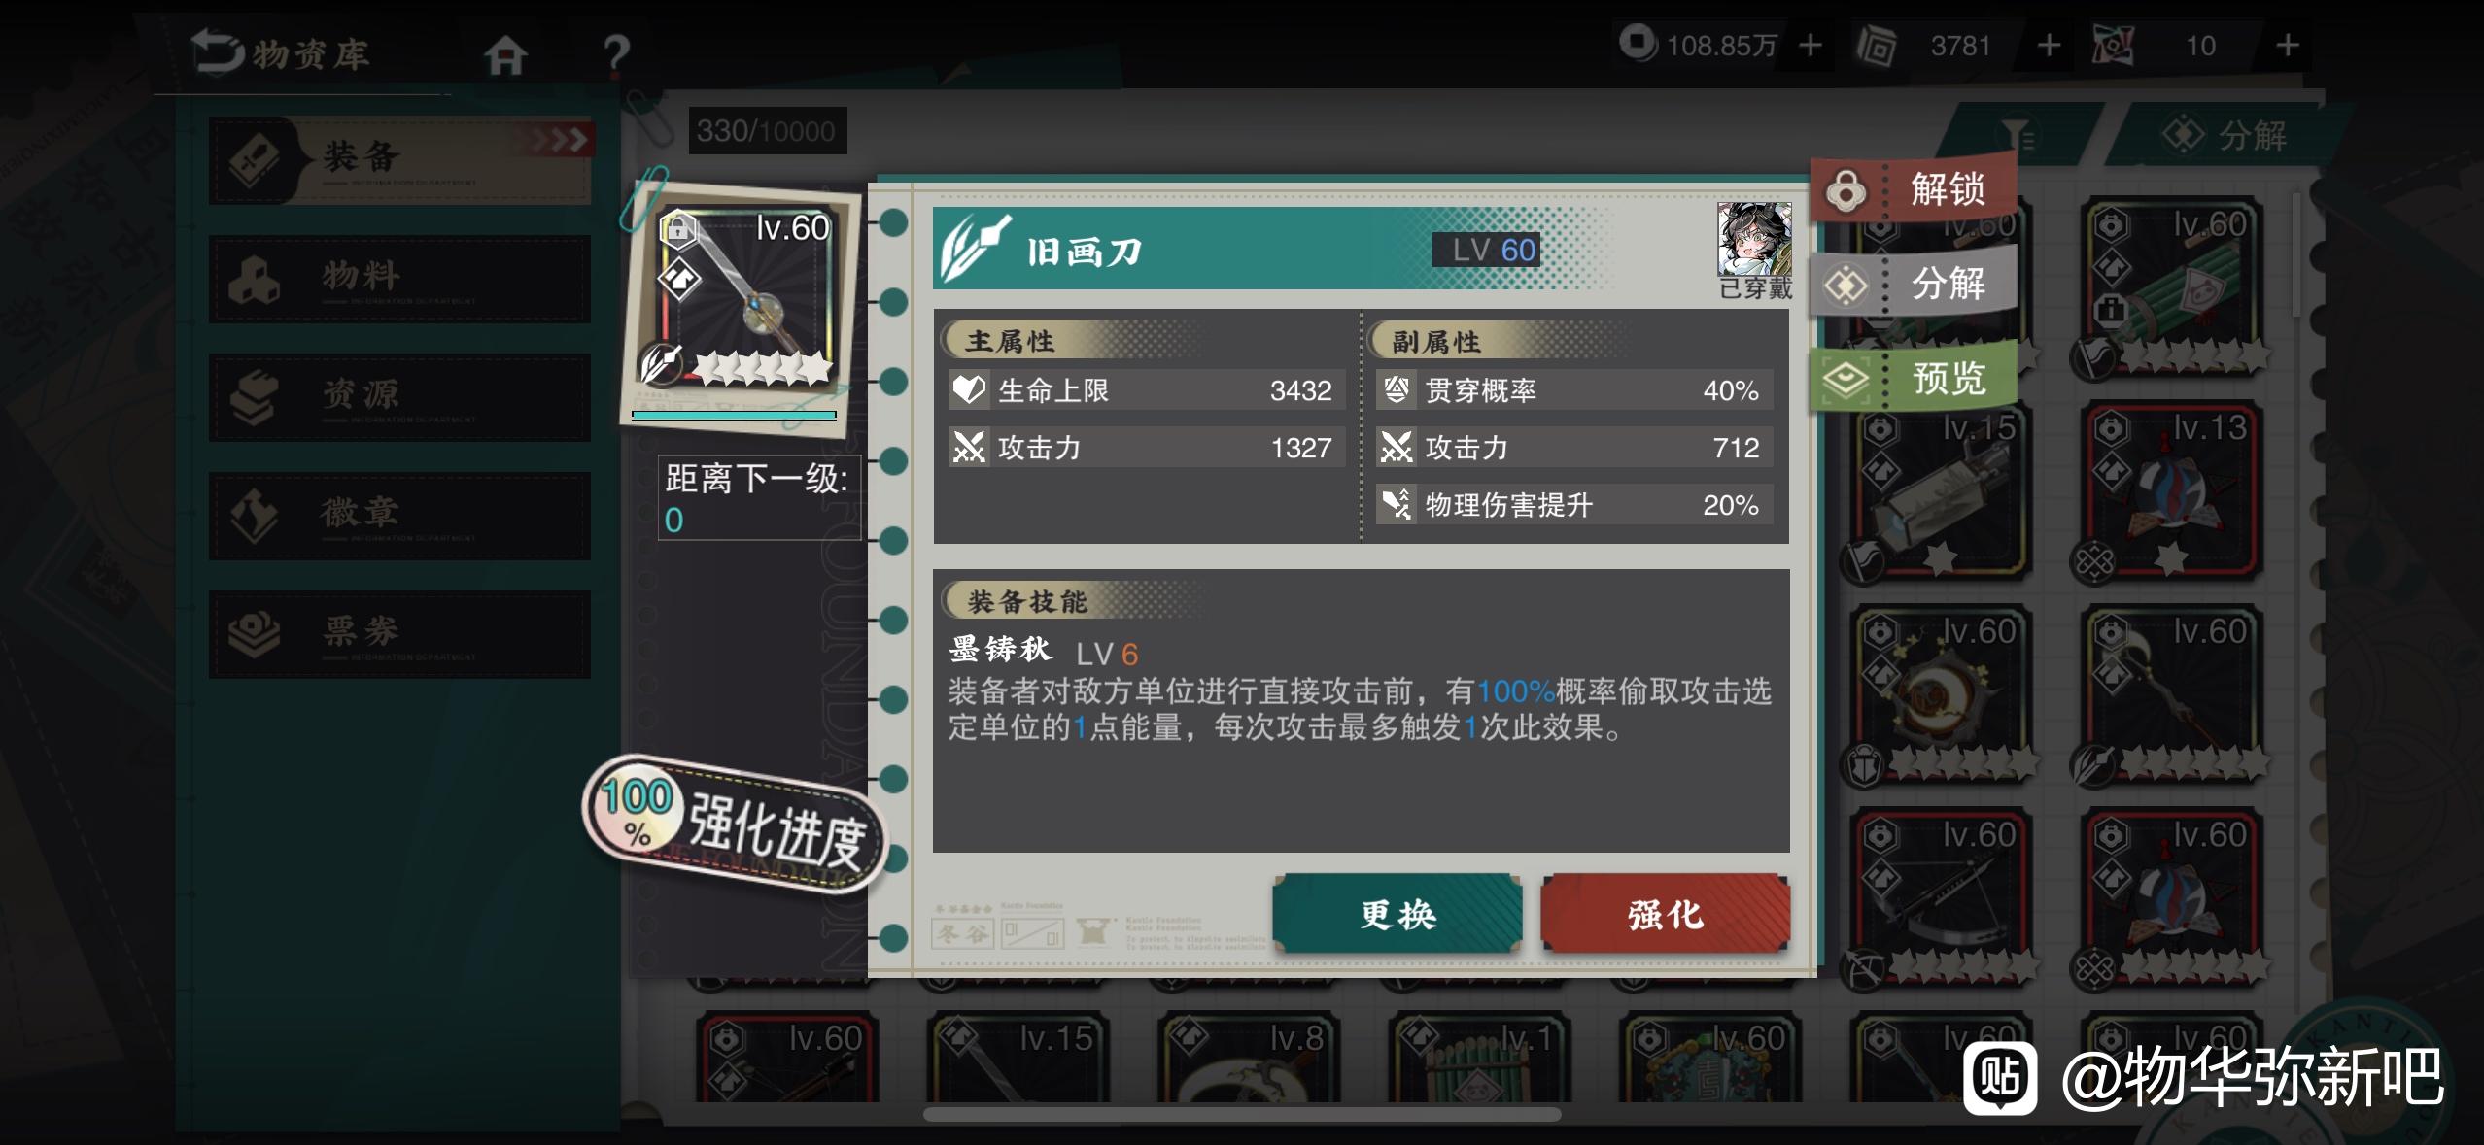Click the 分解 button in side menu

click(x=1913, y=284)
